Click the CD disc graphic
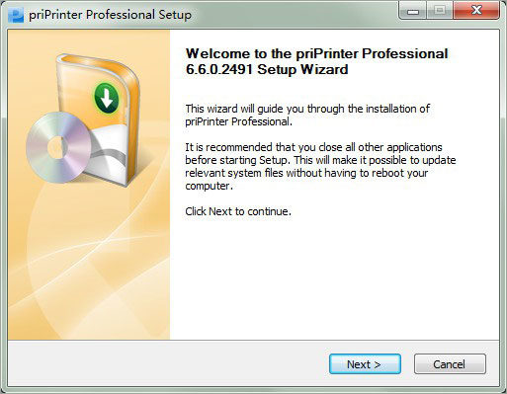Image resolution: width=507 pixels, height=394 pixels. (x=58, y=147)
